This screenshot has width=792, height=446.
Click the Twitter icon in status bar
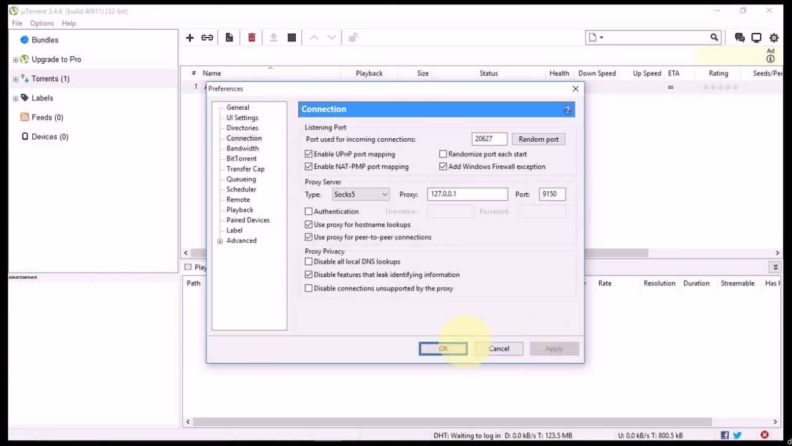(x=737, y=435)
